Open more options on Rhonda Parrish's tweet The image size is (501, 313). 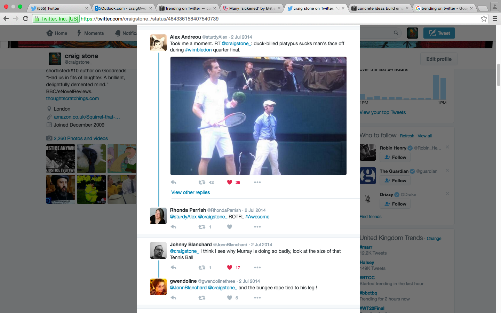coord(257,227)
